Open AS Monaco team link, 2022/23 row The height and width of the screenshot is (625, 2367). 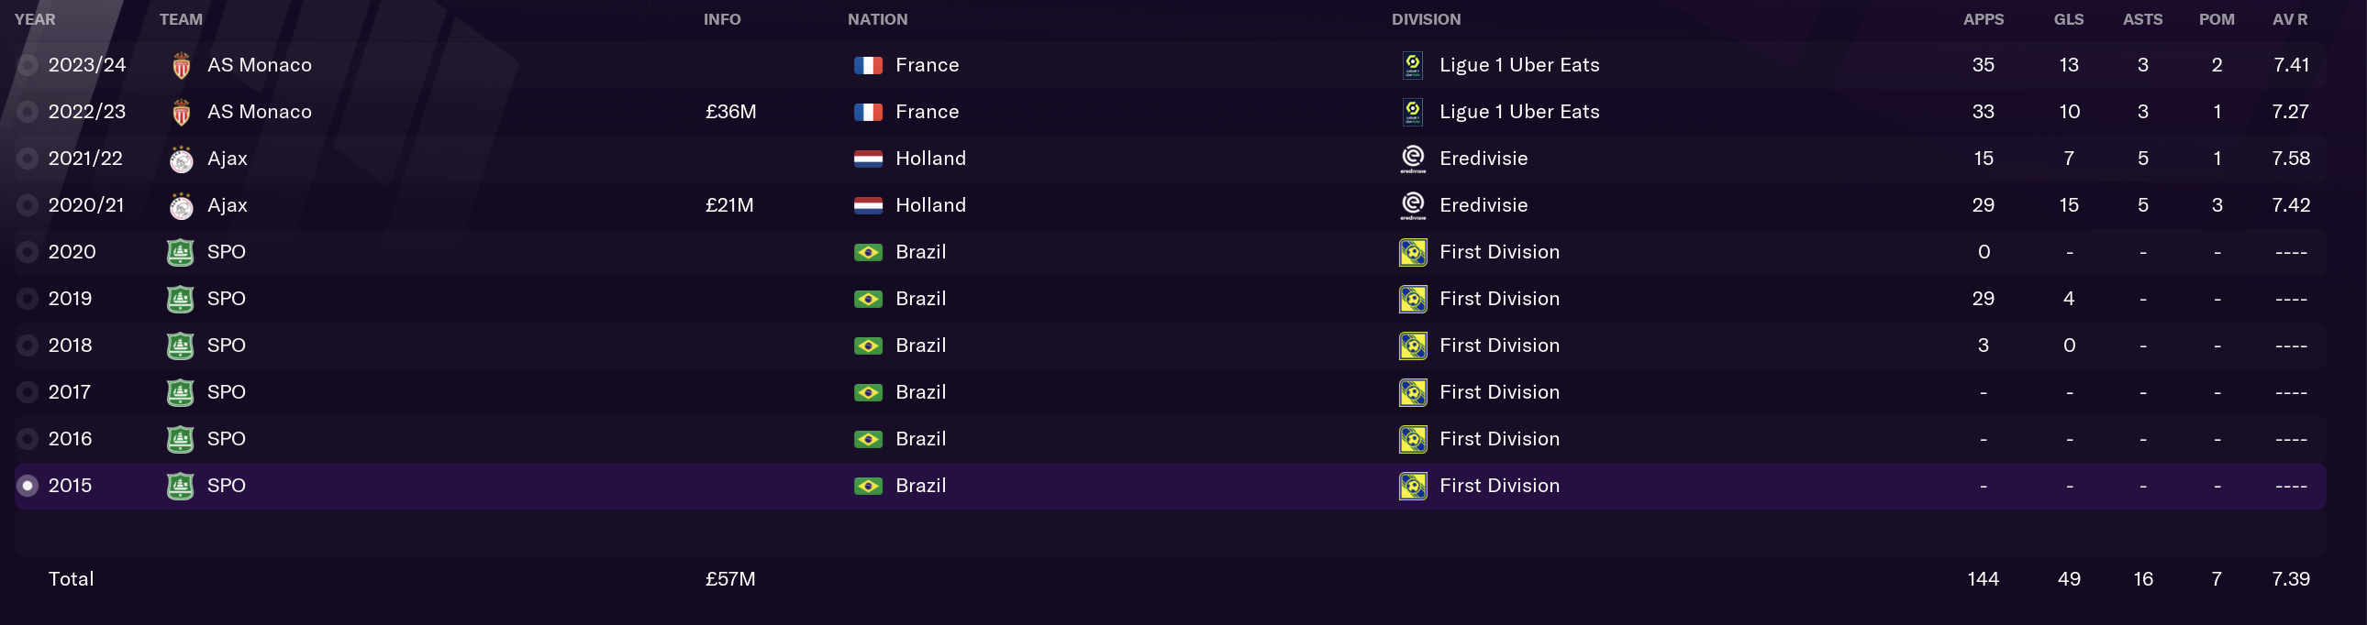click(x=259, y=112)
